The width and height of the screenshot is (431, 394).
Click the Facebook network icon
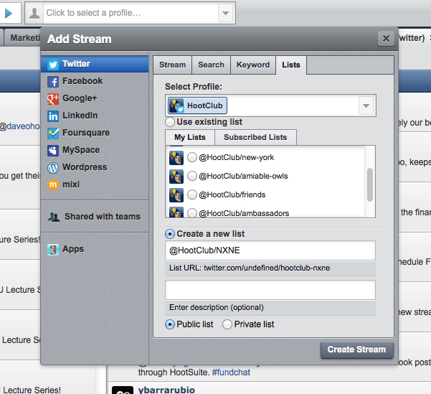(53, 82)
